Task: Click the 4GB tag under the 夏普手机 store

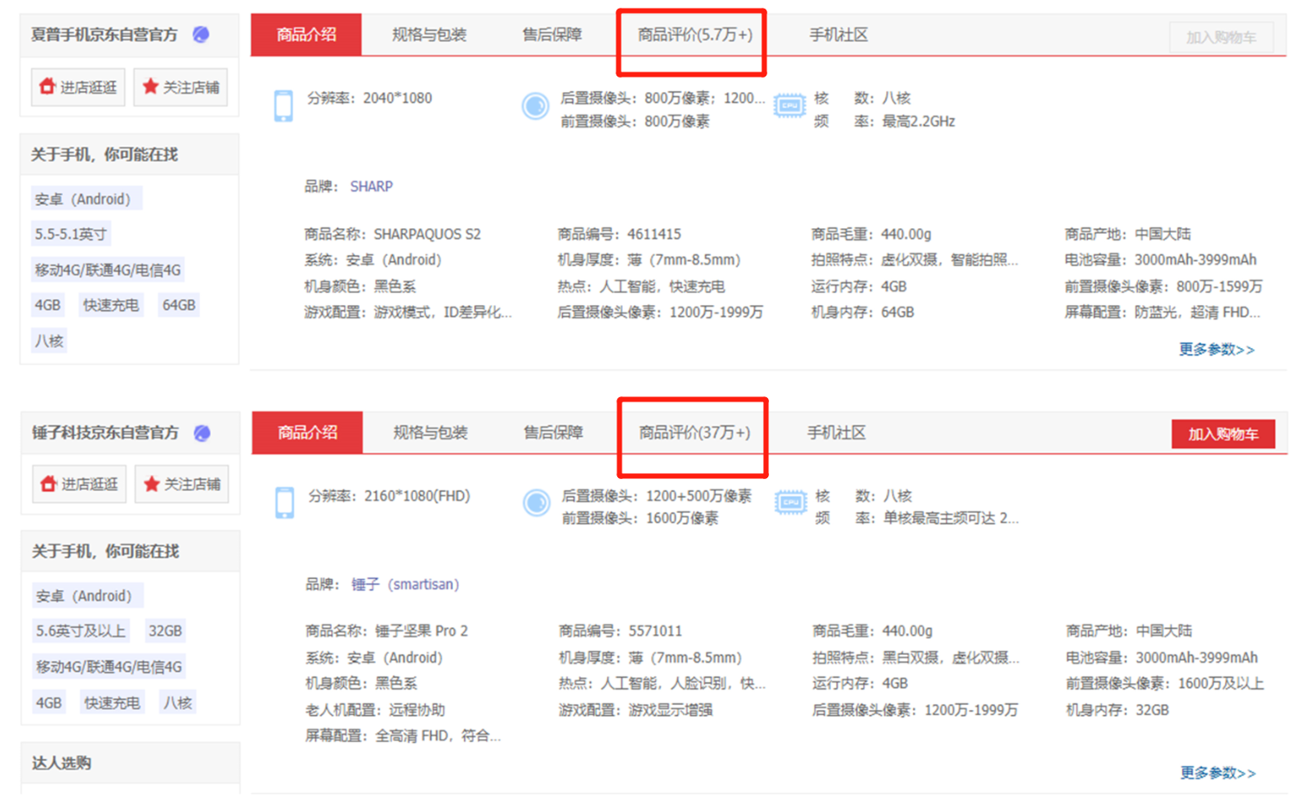Action: pos(48,305)
